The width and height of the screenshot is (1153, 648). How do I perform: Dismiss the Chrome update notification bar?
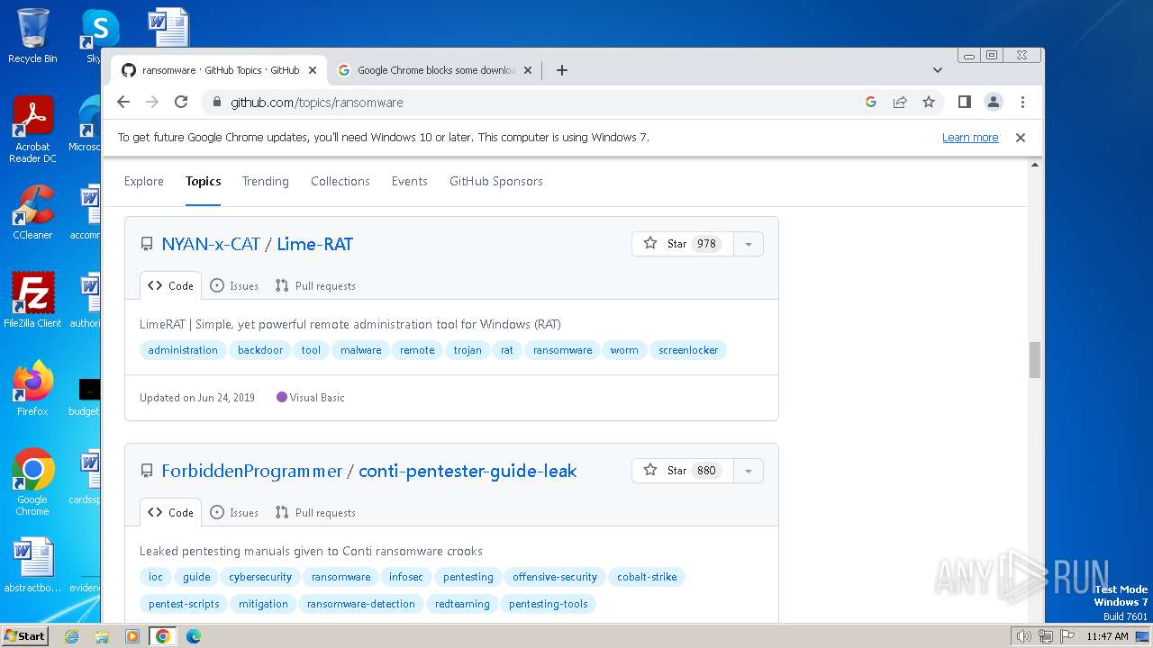coord(1021,138)
